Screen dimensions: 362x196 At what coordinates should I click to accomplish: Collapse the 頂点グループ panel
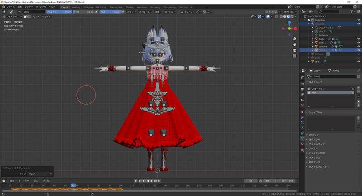(315, 82)
